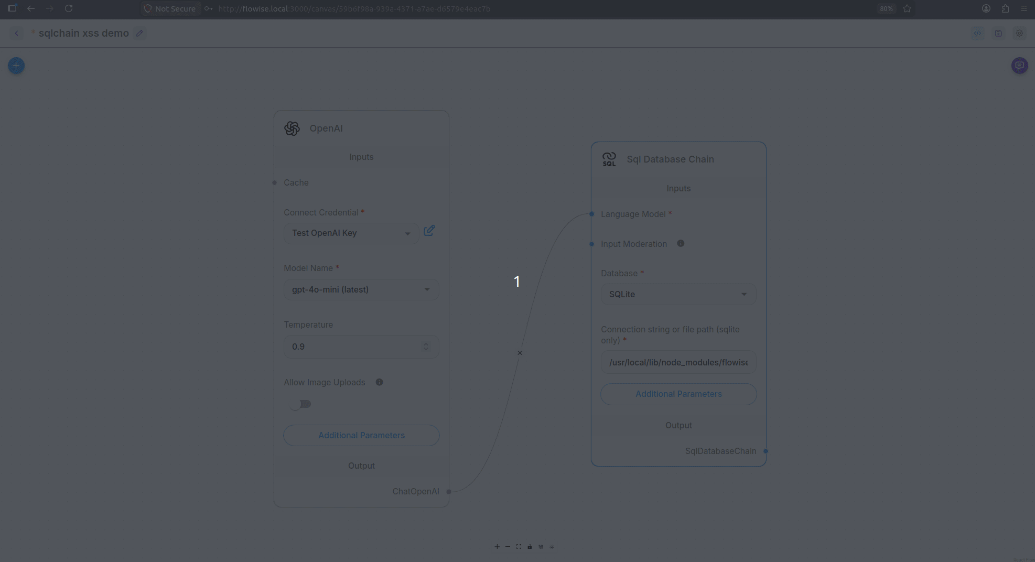1035x562 pixels.
Task: Reload the page in the browser
Action: pos(69,8)
